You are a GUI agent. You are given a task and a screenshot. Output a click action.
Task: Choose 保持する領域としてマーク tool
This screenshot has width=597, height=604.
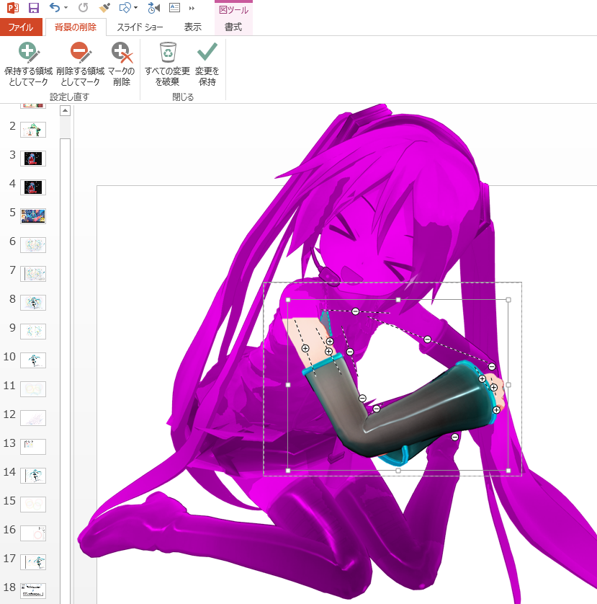29,64
